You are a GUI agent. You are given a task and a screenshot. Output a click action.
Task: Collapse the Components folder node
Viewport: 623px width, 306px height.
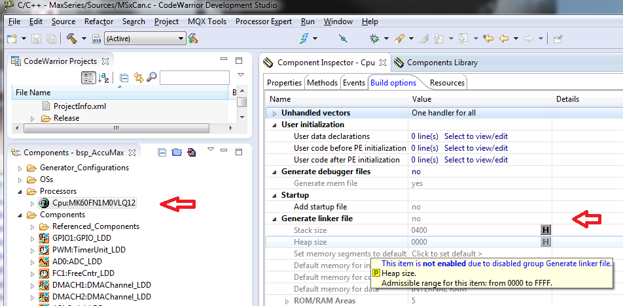20,215
